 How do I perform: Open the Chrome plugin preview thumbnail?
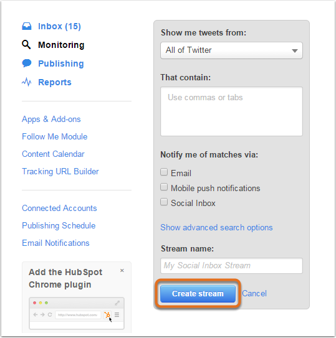(x=77, y=313)
